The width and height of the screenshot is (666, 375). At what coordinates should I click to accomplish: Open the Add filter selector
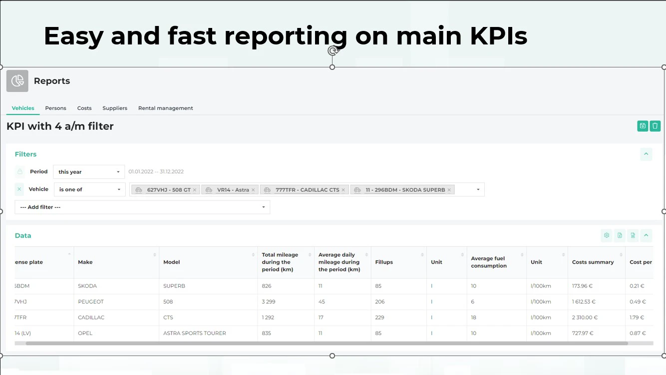pyautogui.click(x=142, y=207)
